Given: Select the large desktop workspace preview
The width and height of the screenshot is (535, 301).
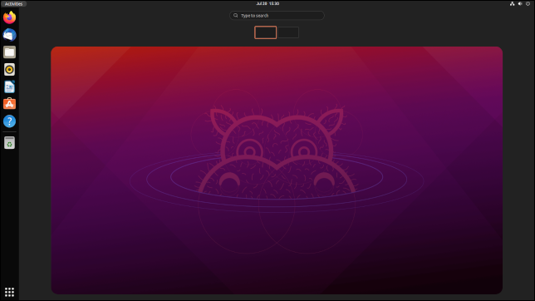Looking at the screenshot, I should [x=277, y=170].
